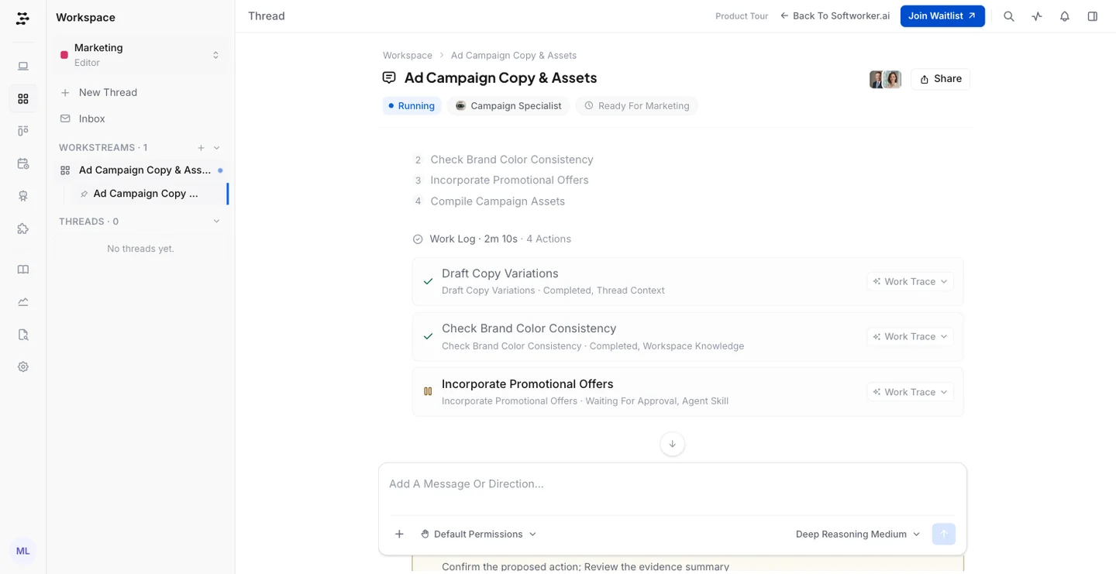Click the add workstream plus icon
This screenshot has height=574, width=1116.
click(x=201, y=148)
